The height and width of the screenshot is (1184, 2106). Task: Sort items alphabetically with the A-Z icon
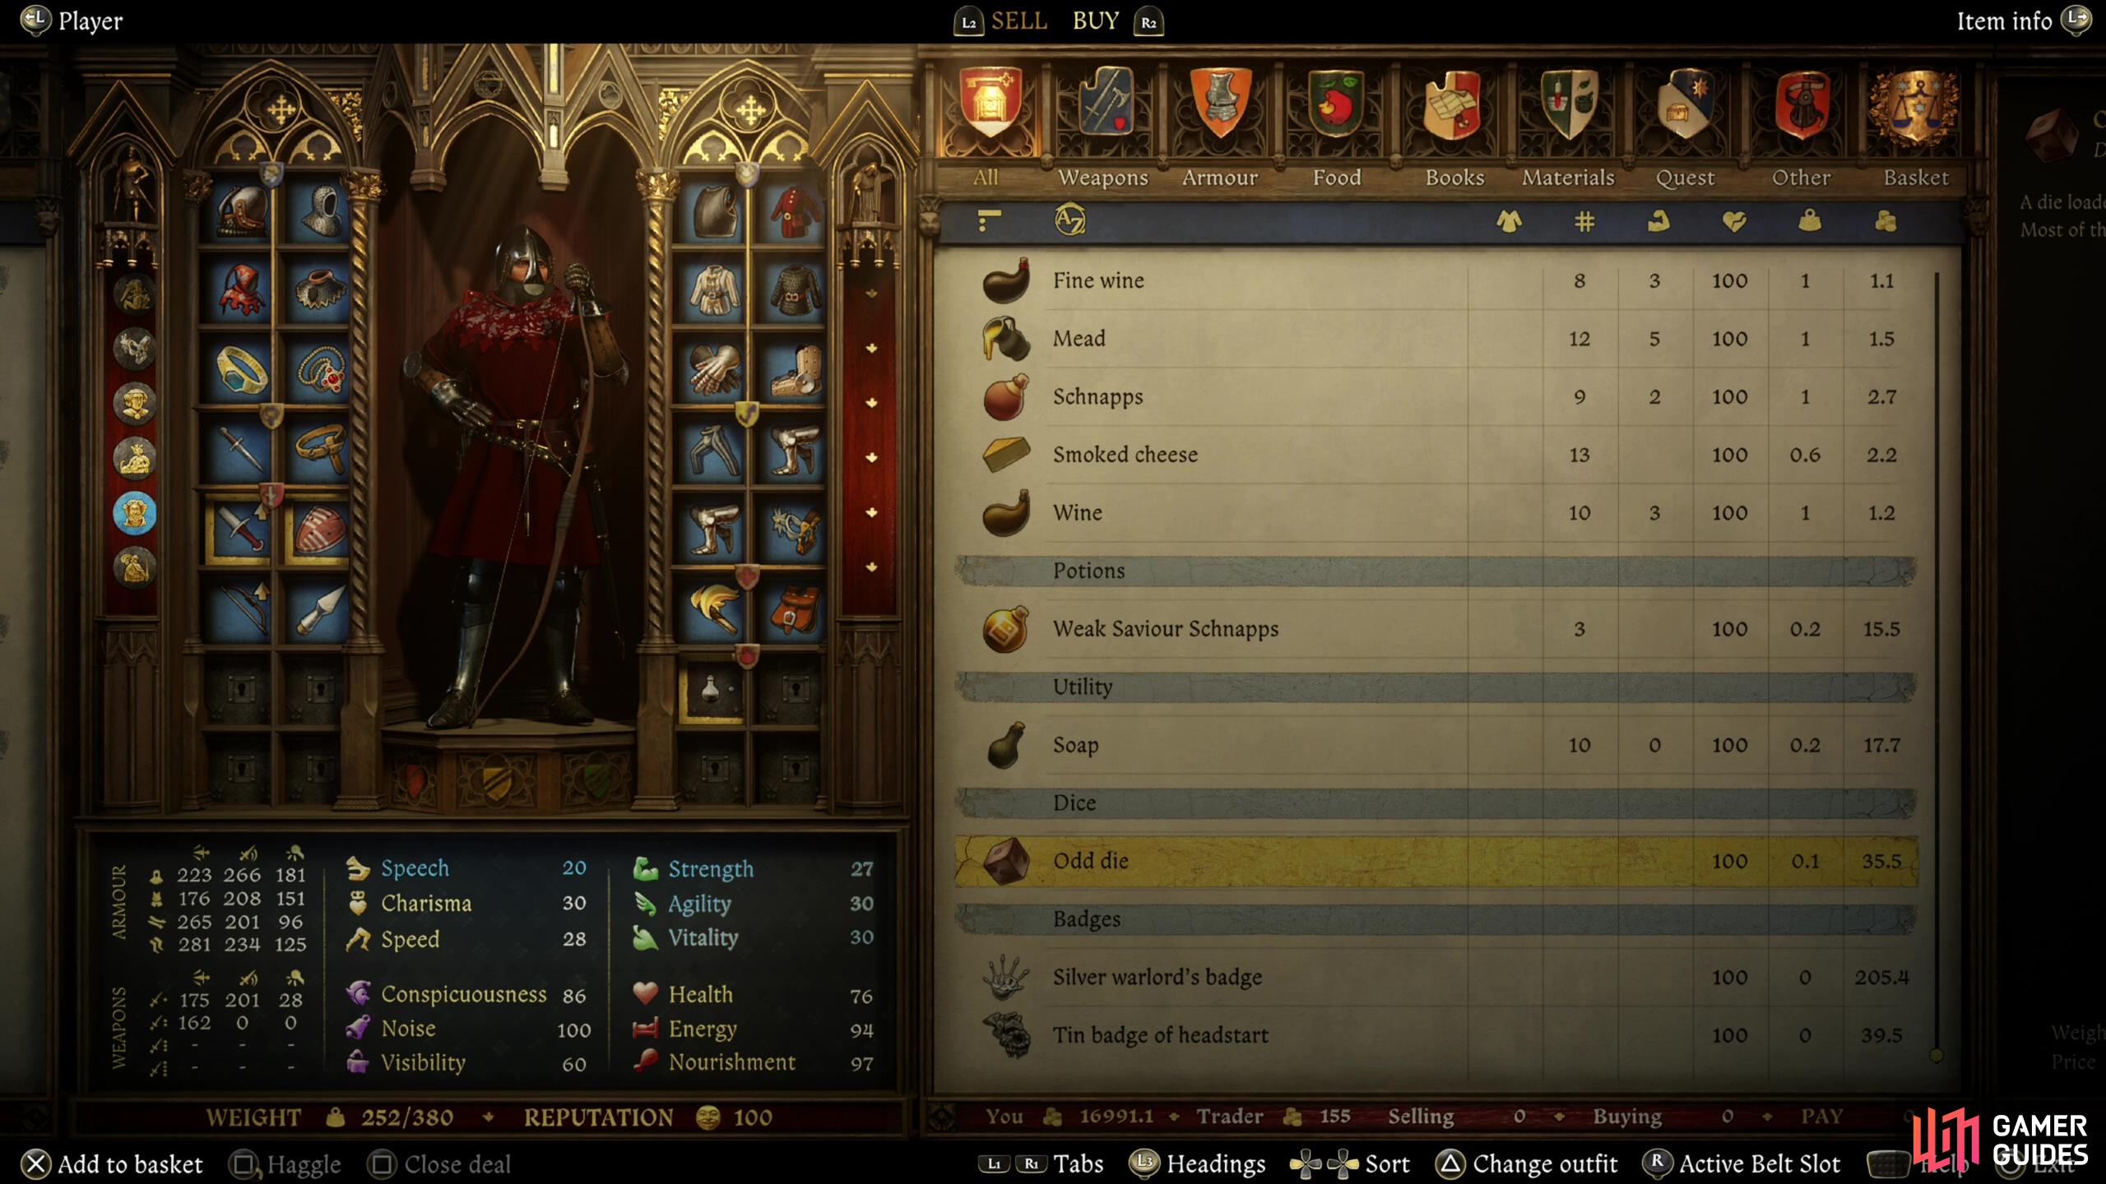click(x=1069, y=220)
